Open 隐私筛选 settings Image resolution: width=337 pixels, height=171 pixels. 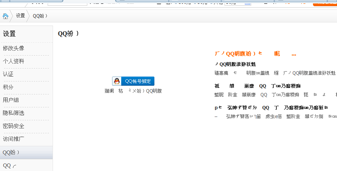tap(14, 113)
